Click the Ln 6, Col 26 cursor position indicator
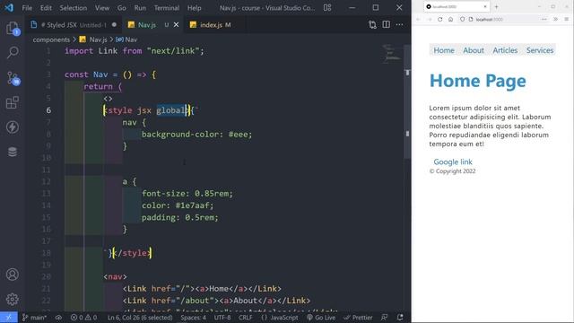Image resolution: width=574 pixels, height=323 pixels. (x=140, y=318)
